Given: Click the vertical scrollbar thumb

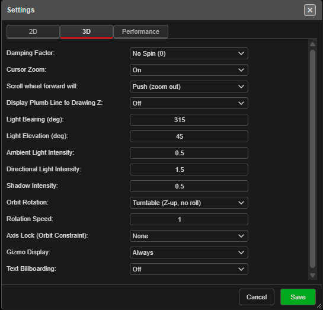Looking at the screenshot, I should click(312, 159).
